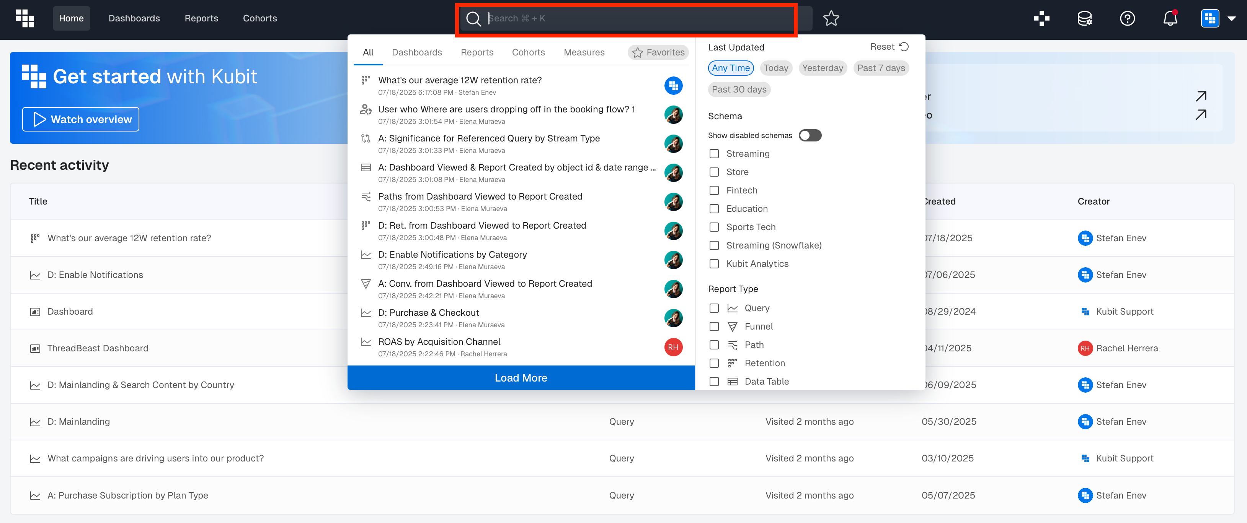Check the Funnel report type checkbox
Viewport: 1247px width, 523px height.
click(713, 327)
